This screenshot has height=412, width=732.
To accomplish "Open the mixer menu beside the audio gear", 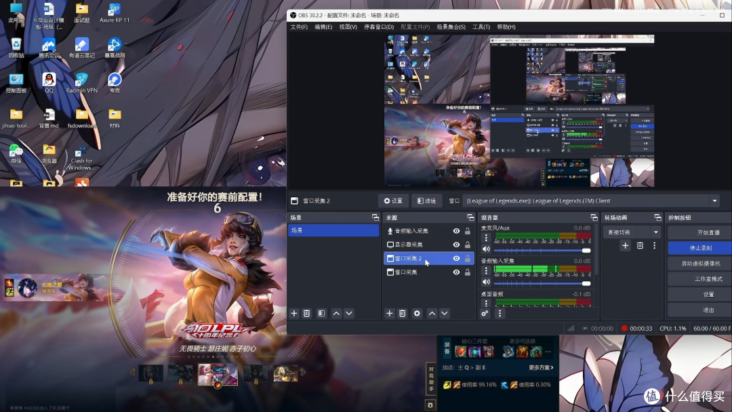I will [x=500, y=314].
